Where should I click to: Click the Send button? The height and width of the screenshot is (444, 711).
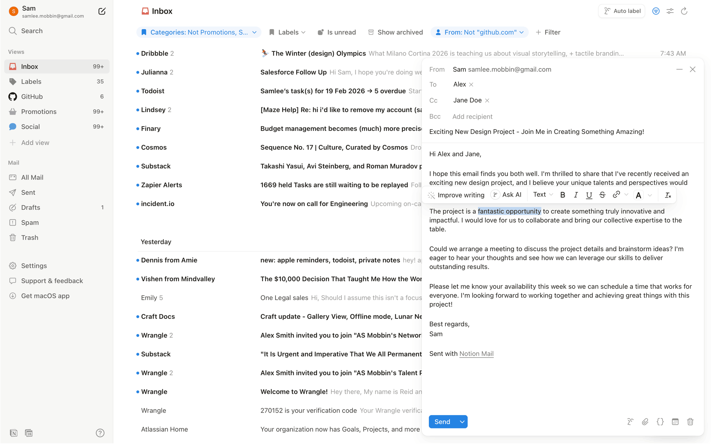pos(443,422)
